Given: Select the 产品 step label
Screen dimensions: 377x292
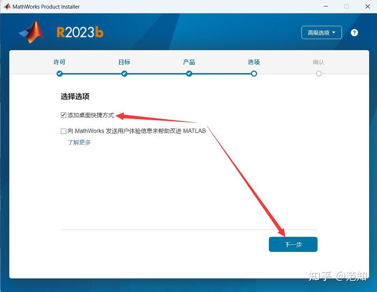Looking at the screenshot, I should coord(189,62).
